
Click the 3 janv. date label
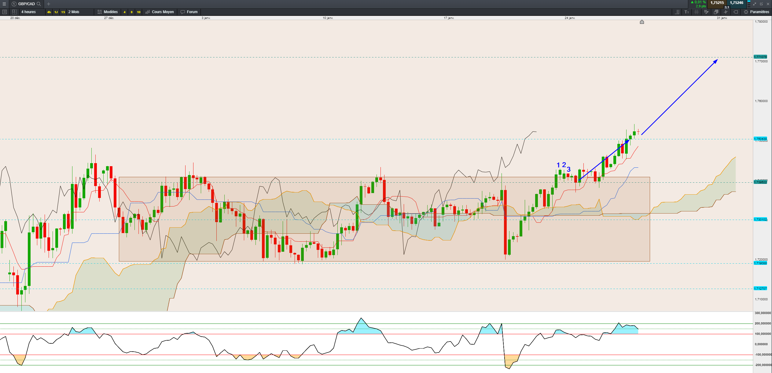pyautogui.click(x=206, y=18)
